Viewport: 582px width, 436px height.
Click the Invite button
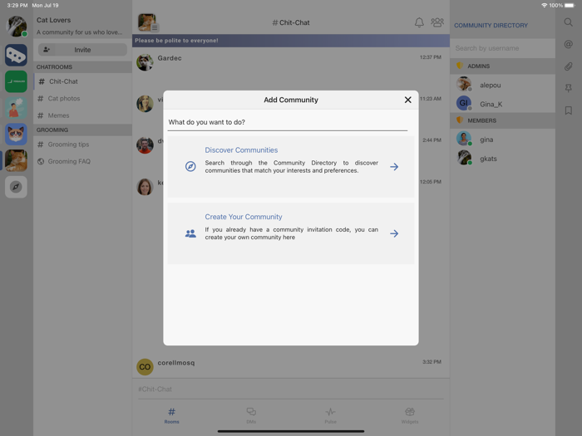82,50
